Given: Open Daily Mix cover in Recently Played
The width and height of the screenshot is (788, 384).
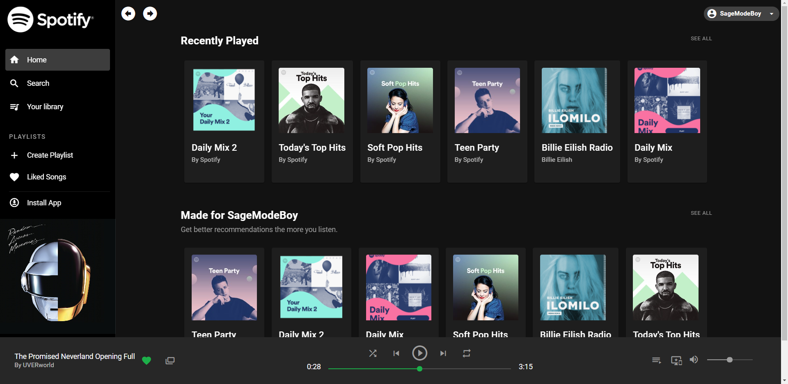Looking at the screenshot, I should [667, 100].
